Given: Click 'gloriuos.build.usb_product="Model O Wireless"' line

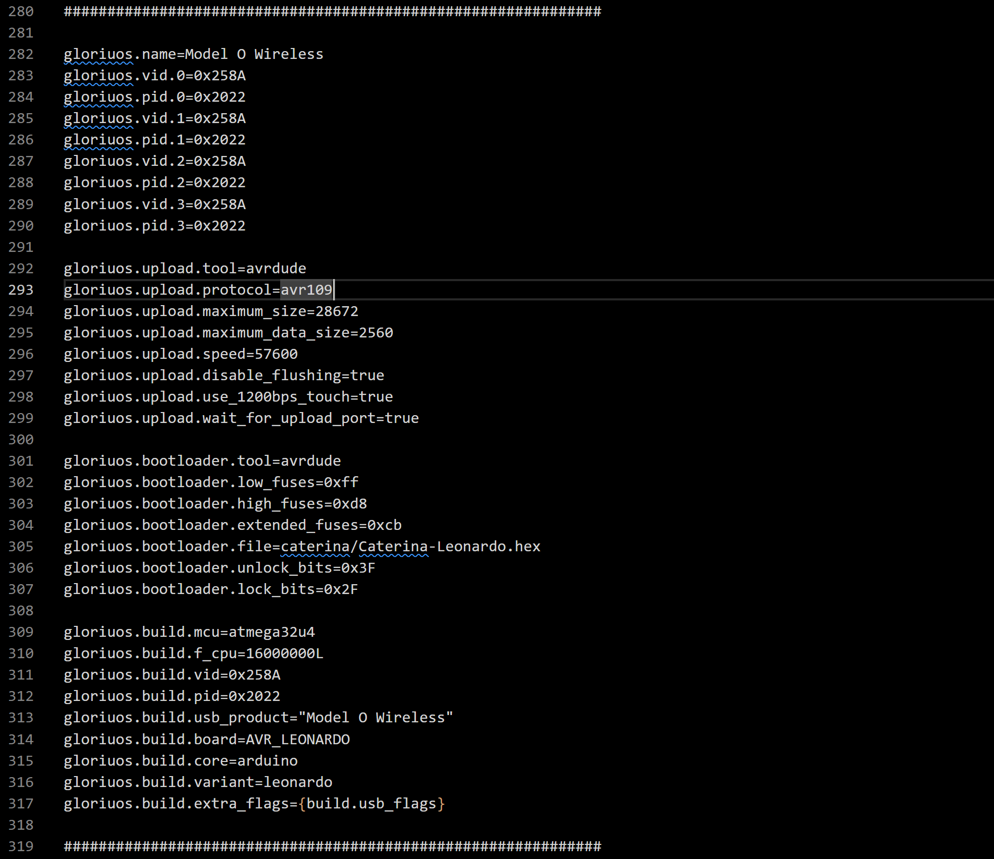Looking at the screenshot, I should point(259,718).
